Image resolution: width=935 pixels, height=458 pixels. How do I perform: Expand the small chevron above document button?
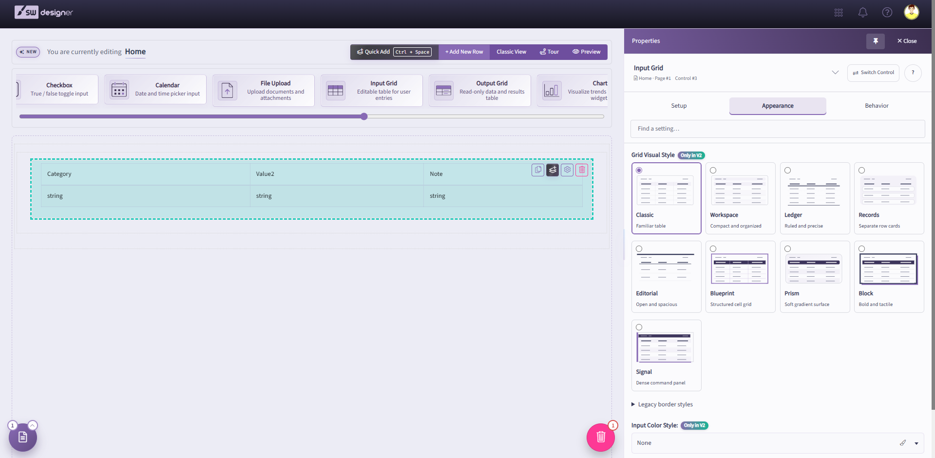click(x=33, y=425)
